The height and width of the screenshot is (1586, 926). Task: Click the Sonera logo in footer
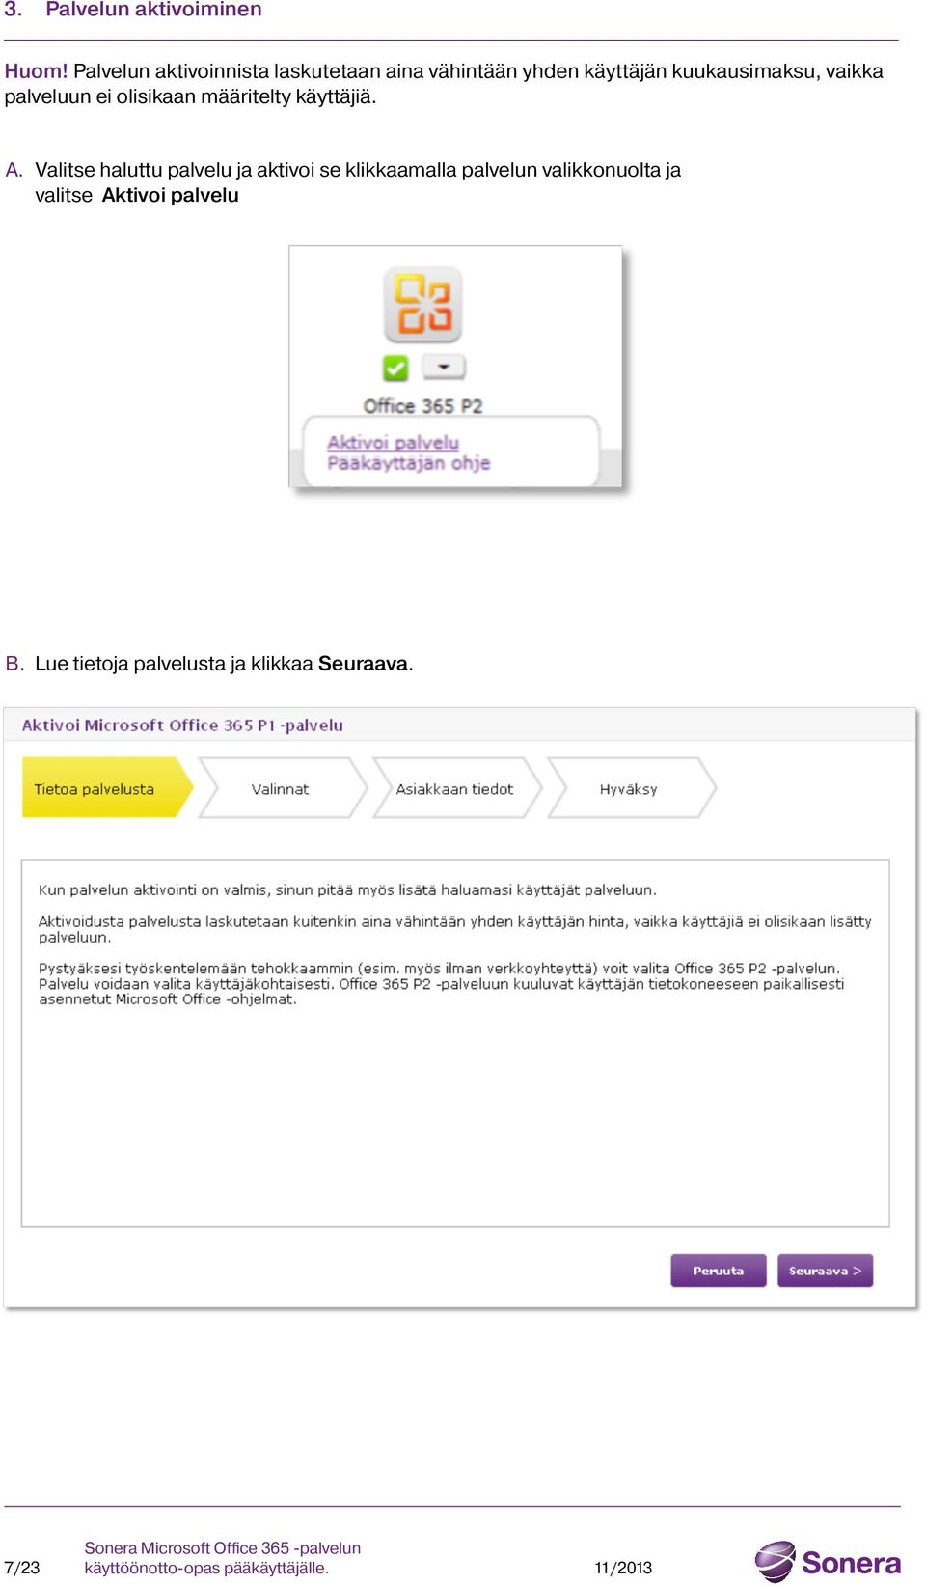click(828, 1562)
